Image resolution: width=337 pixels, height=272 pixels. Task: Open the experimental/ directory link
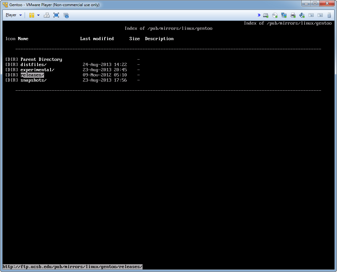(x=37, y=70)
